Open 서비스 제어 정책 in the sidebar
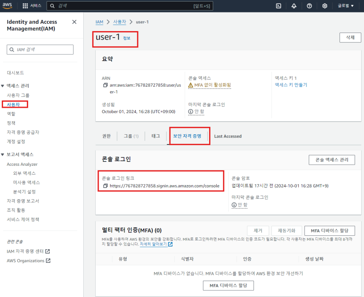Viewport: 364px width, 297px height. click(23, 219)
